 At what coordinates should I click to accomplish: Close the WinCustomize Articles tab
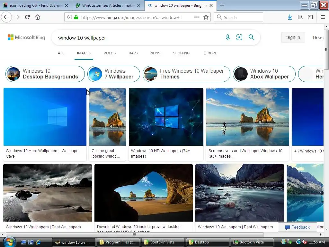tap(139, 5)
